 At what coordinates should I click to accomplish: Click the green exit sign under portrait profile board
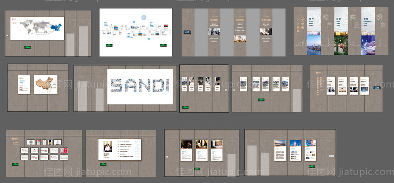[104, 164]
